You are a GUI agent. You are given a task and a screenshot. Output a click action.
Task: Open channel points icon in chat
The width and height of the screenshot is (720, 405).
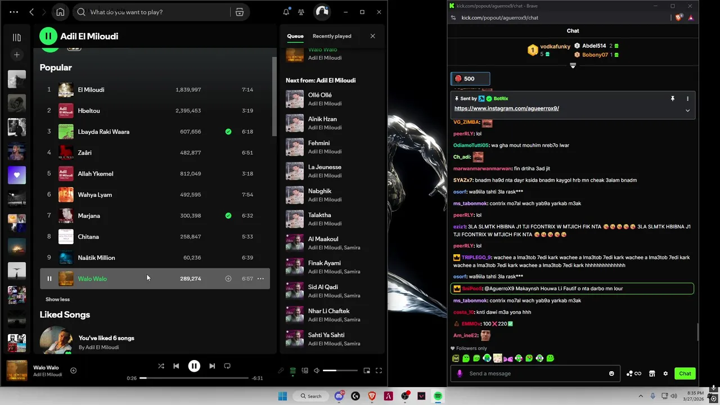point(633,373)
